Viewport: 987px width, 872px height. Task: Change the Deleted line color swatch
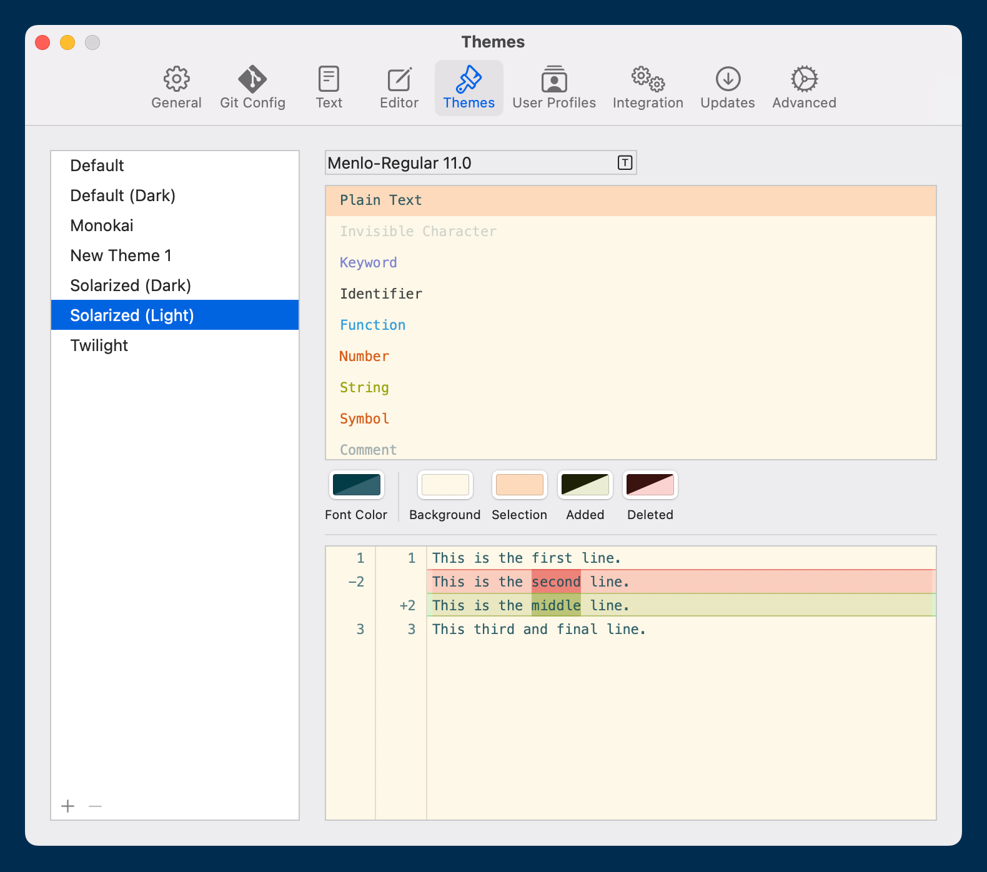pos(650,485)
